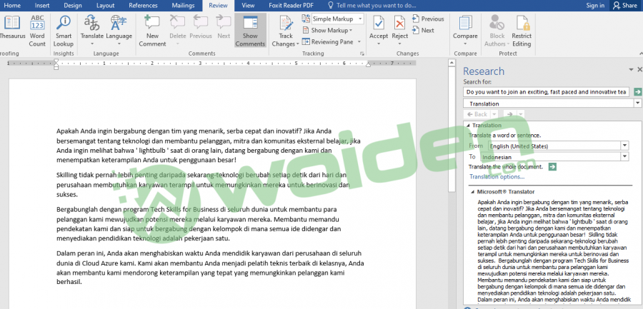Viewport: 643px width, 309px height.
Task: Open the References tab
Action: tap(143, 6)
